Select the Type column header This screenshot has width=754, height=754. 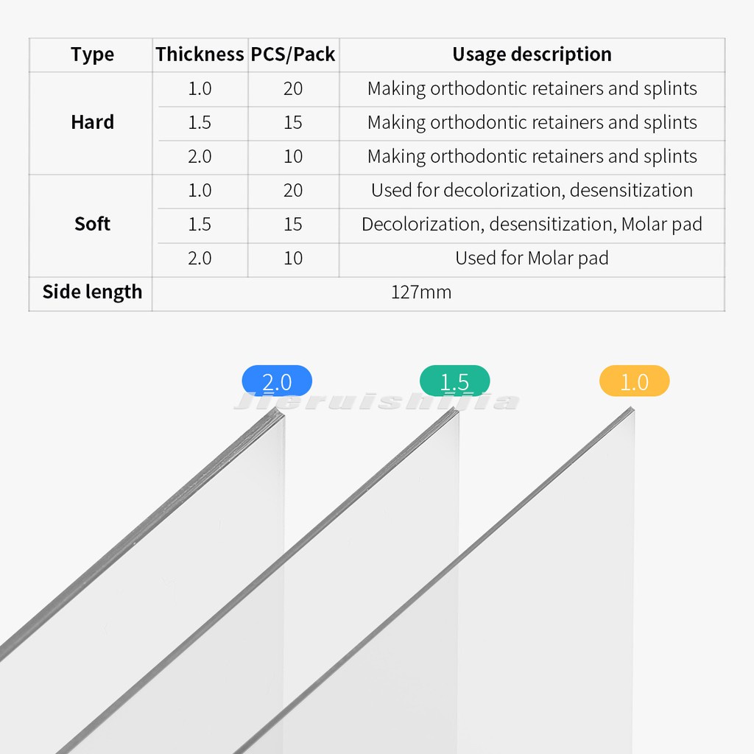point(92,54)
